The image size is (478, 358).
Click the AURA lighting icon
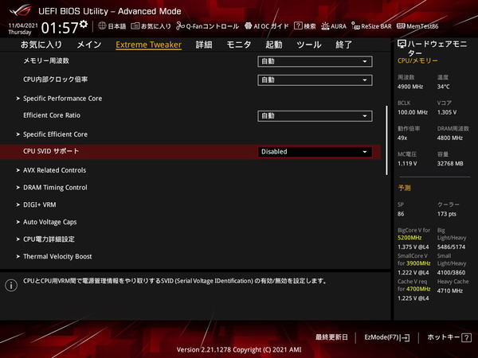tap(325, 26)
